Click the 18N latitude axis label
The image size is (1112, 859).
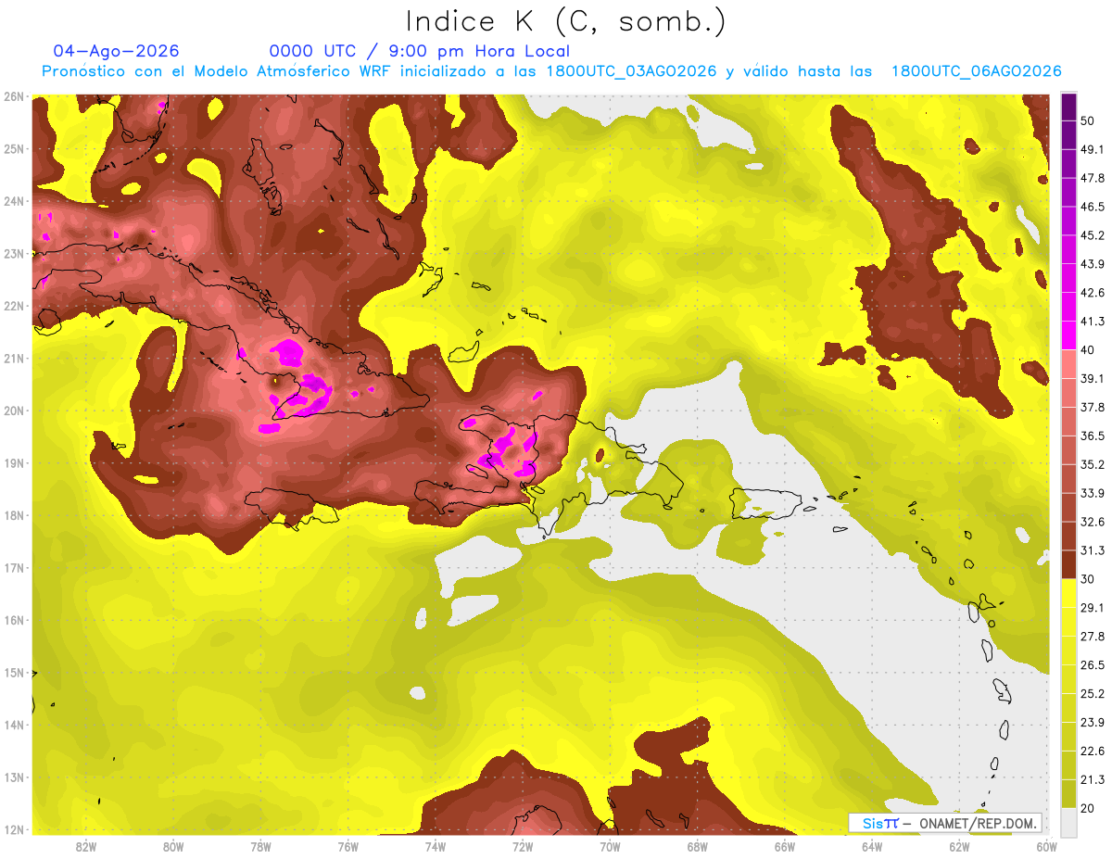pos(13,515)
